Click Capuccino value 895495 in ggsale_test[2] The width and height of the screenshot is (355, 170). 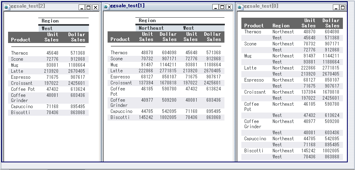coord(78,107)
